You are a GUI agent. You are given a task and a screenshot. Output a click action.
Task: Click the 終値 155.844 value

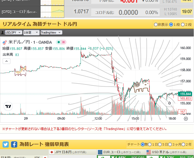pos(76,48)
